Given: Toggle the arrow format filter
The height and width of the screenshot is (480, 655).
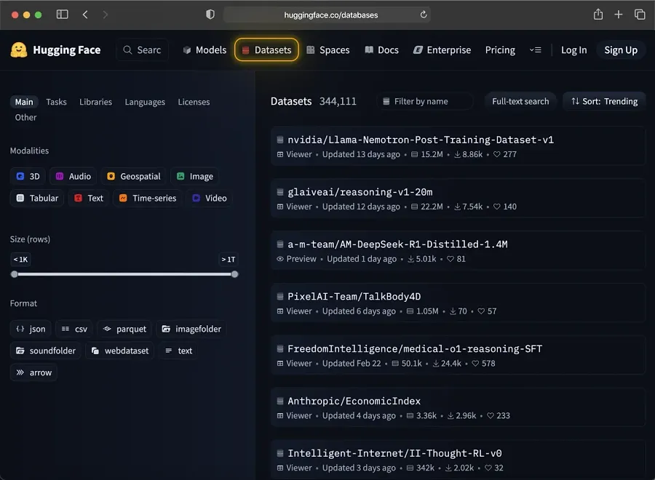Looking at the screenshot, I should coord(33,372).
